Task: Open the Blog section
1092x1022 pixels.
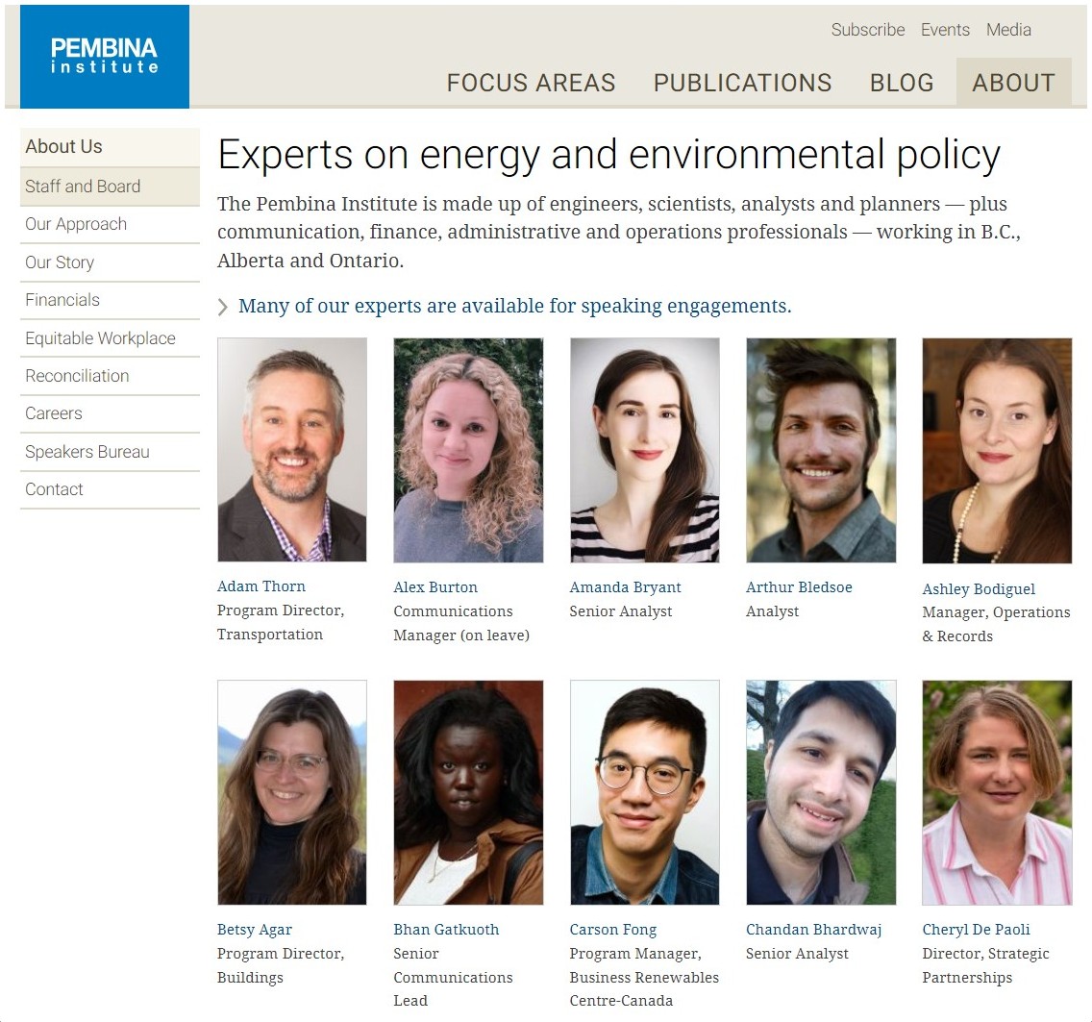Action: [x=901, y=83]
